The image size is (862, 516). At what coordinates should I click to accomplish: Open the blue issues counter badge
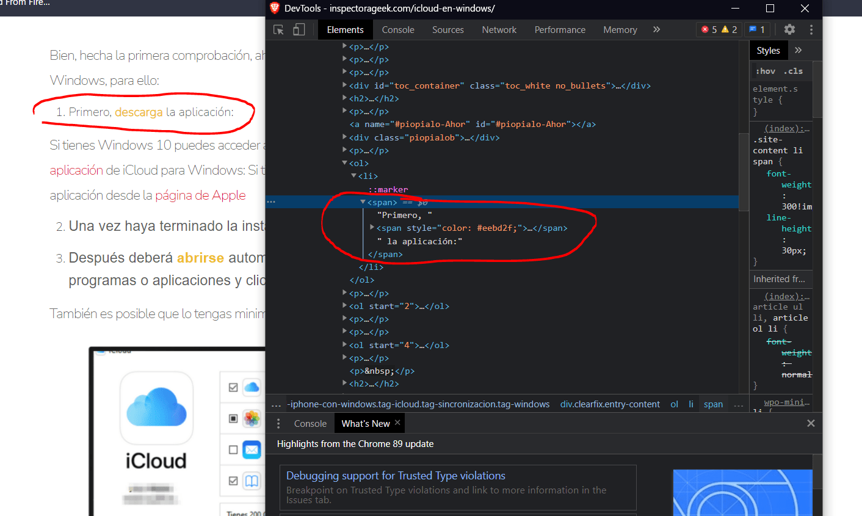pyautogui.click(x=757, y=29)
